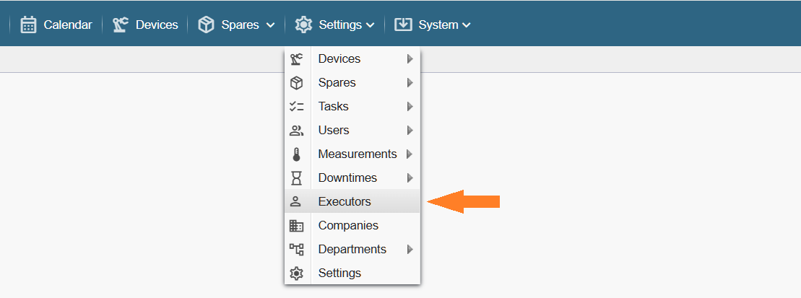Expand the Departments submenu arrow
Image resolution: width=801 pixels, height=298 pixels.
(x=410, y=249)
